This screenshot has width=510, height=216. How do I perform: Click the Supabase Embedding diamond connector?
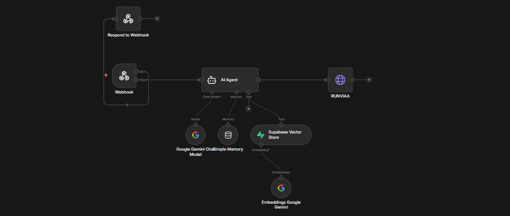260,145
